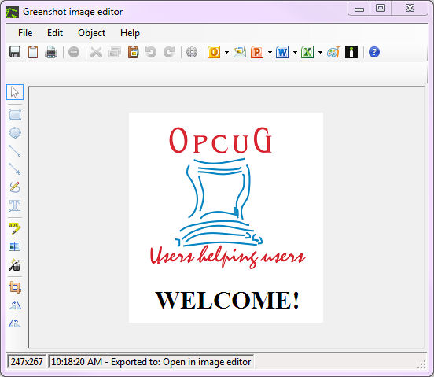Image resolution: width=434 pixels, height=377 pixels.
Task: Open the Object menu
Action: pyautogui.click(x=92, y=33)
